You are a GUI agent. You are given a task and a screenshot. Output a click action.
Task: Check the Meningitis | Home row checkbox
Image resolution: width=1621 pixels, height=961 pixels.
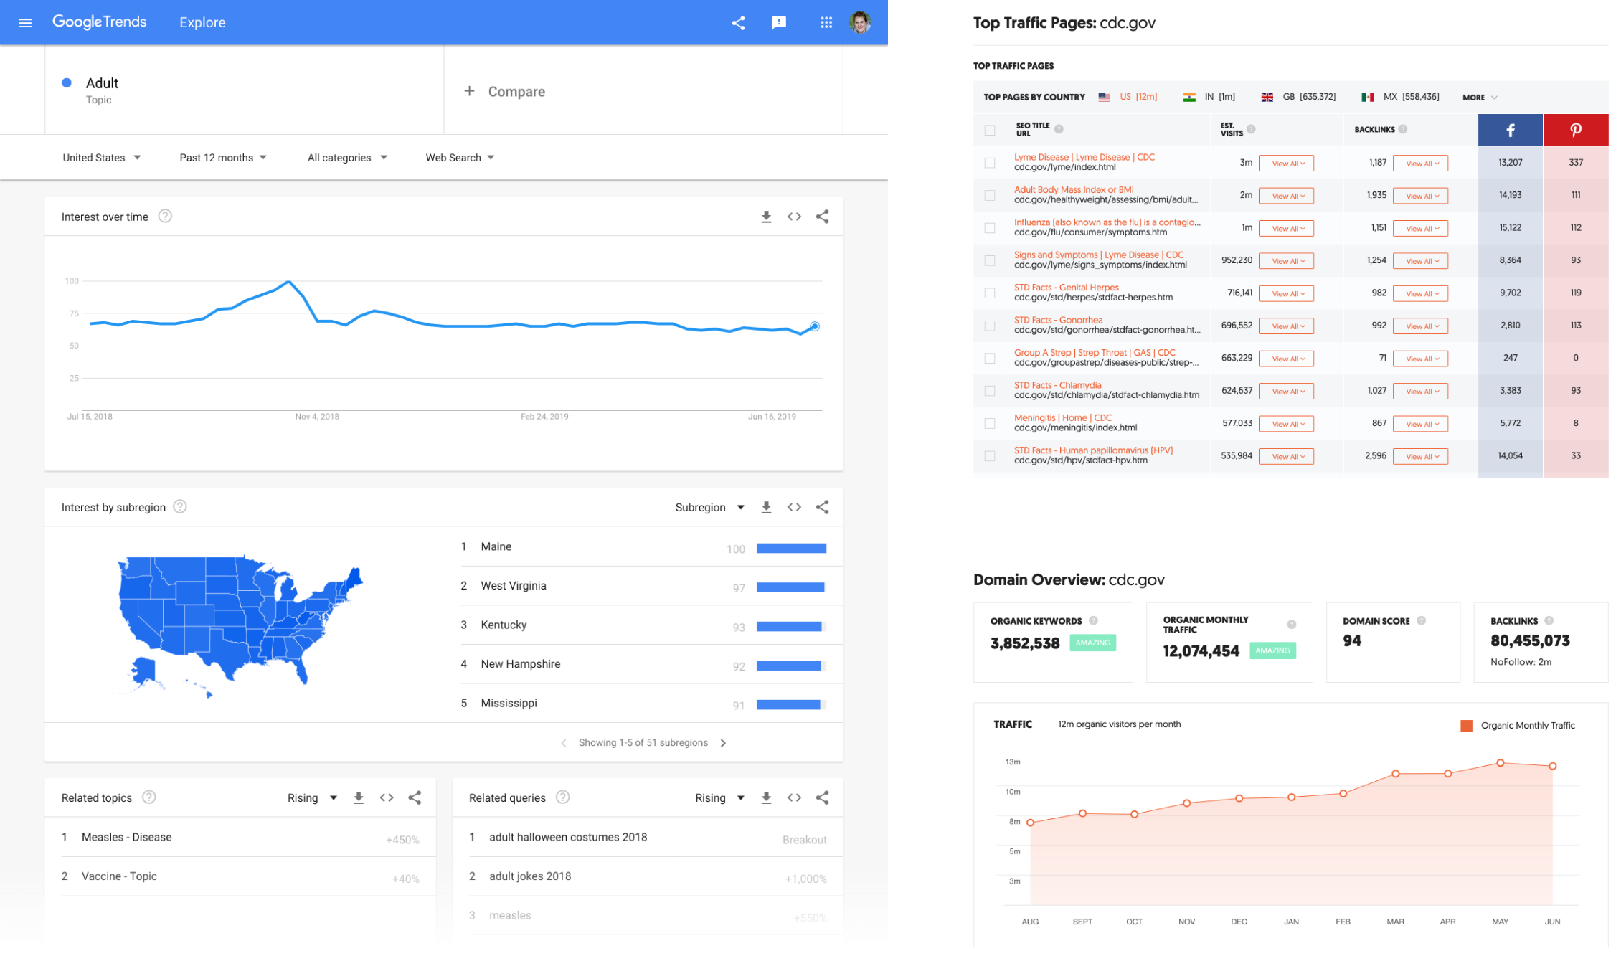tap(990, 423)
